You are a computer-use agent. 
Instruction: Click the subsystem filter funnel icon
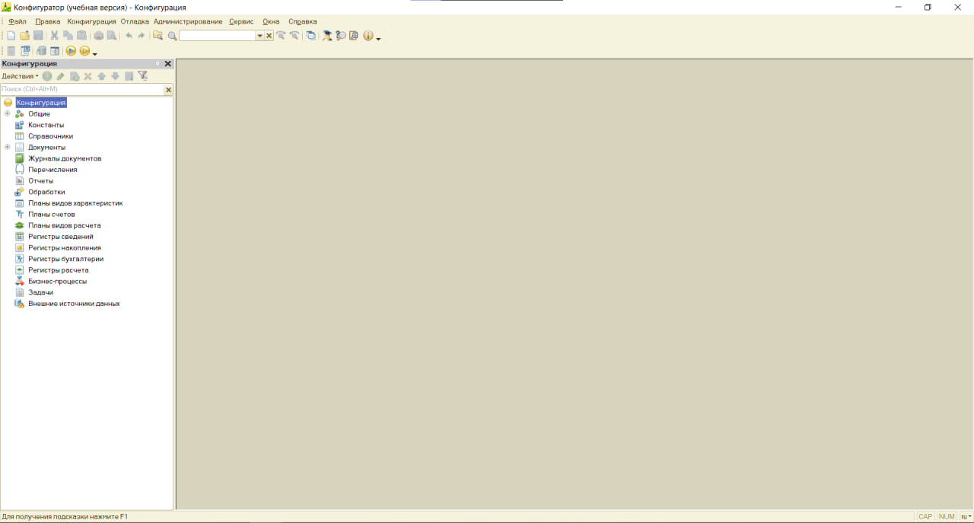coord(142,76)
